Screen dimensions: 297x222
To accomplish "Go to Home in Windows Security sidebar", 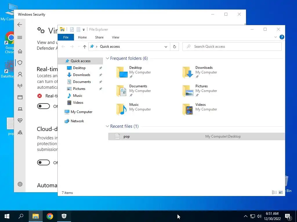I will 20,51.
